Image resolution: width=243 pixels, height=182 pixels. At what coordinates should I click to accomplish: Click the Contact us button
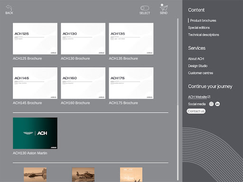[196, 111]
